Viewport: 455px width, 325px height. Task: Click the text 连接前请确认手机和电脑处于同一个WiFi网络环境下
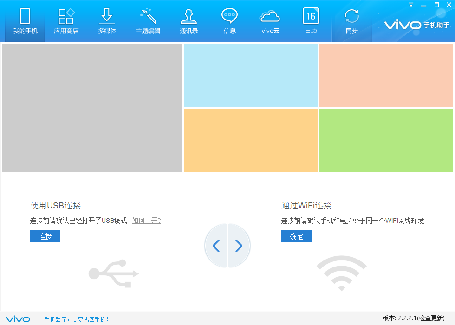coord(356,221)
